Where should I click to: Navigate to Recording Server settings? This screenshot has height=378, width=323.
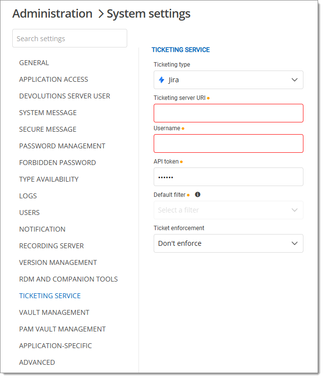point(51,246)
